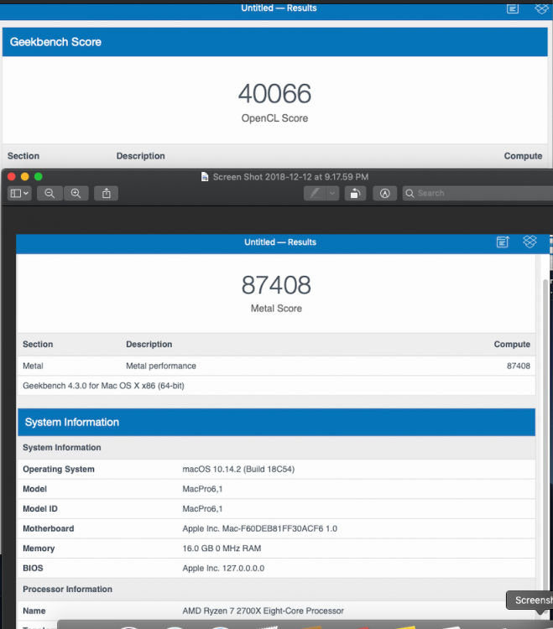Click the Preview Search field

(477, 194)
